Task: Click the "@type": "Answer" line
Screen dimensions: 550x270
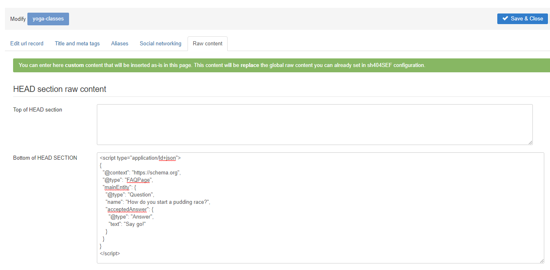Action: coord(131,216)
